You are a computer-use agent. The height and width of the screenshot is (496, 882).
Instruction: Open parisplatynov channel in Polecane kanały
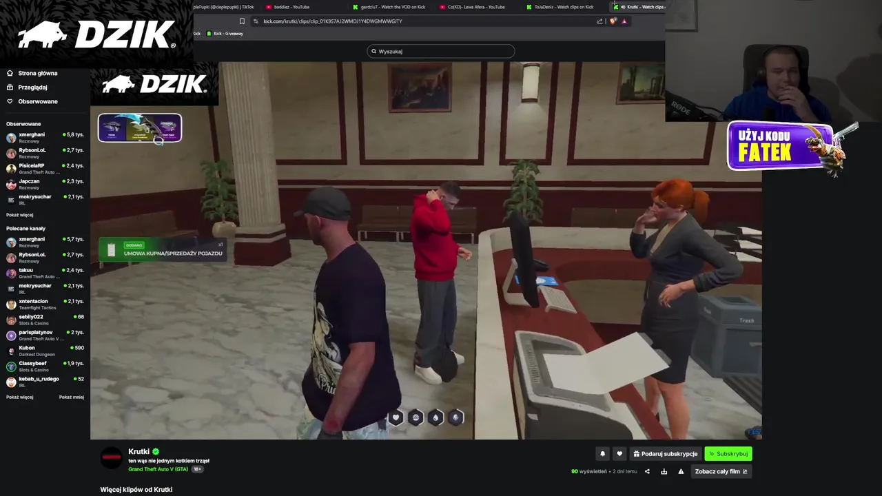pyautogui.click(x=45, y=335)
